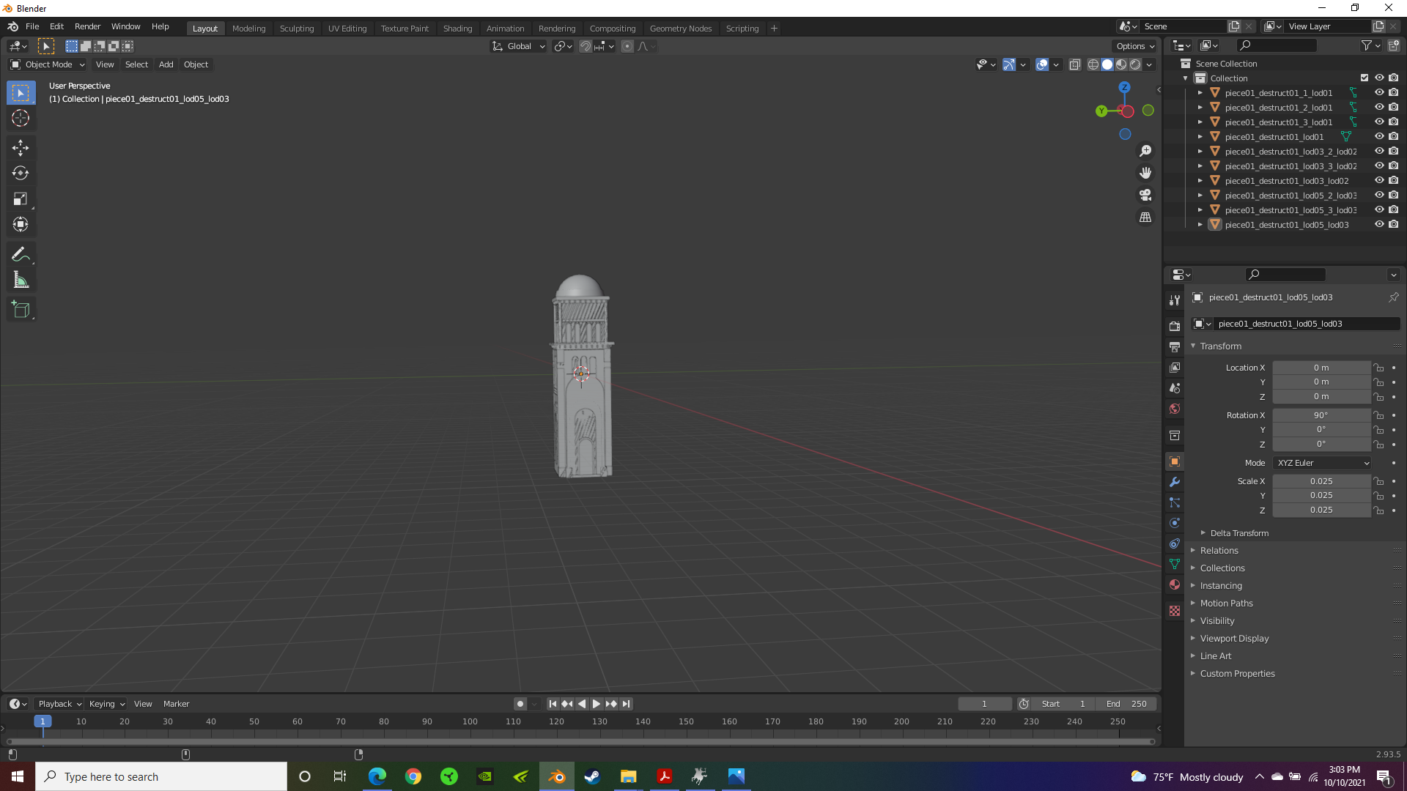The image size is (1407, 791).
Task: Select the Scale tool
Action: coord(21,199)
